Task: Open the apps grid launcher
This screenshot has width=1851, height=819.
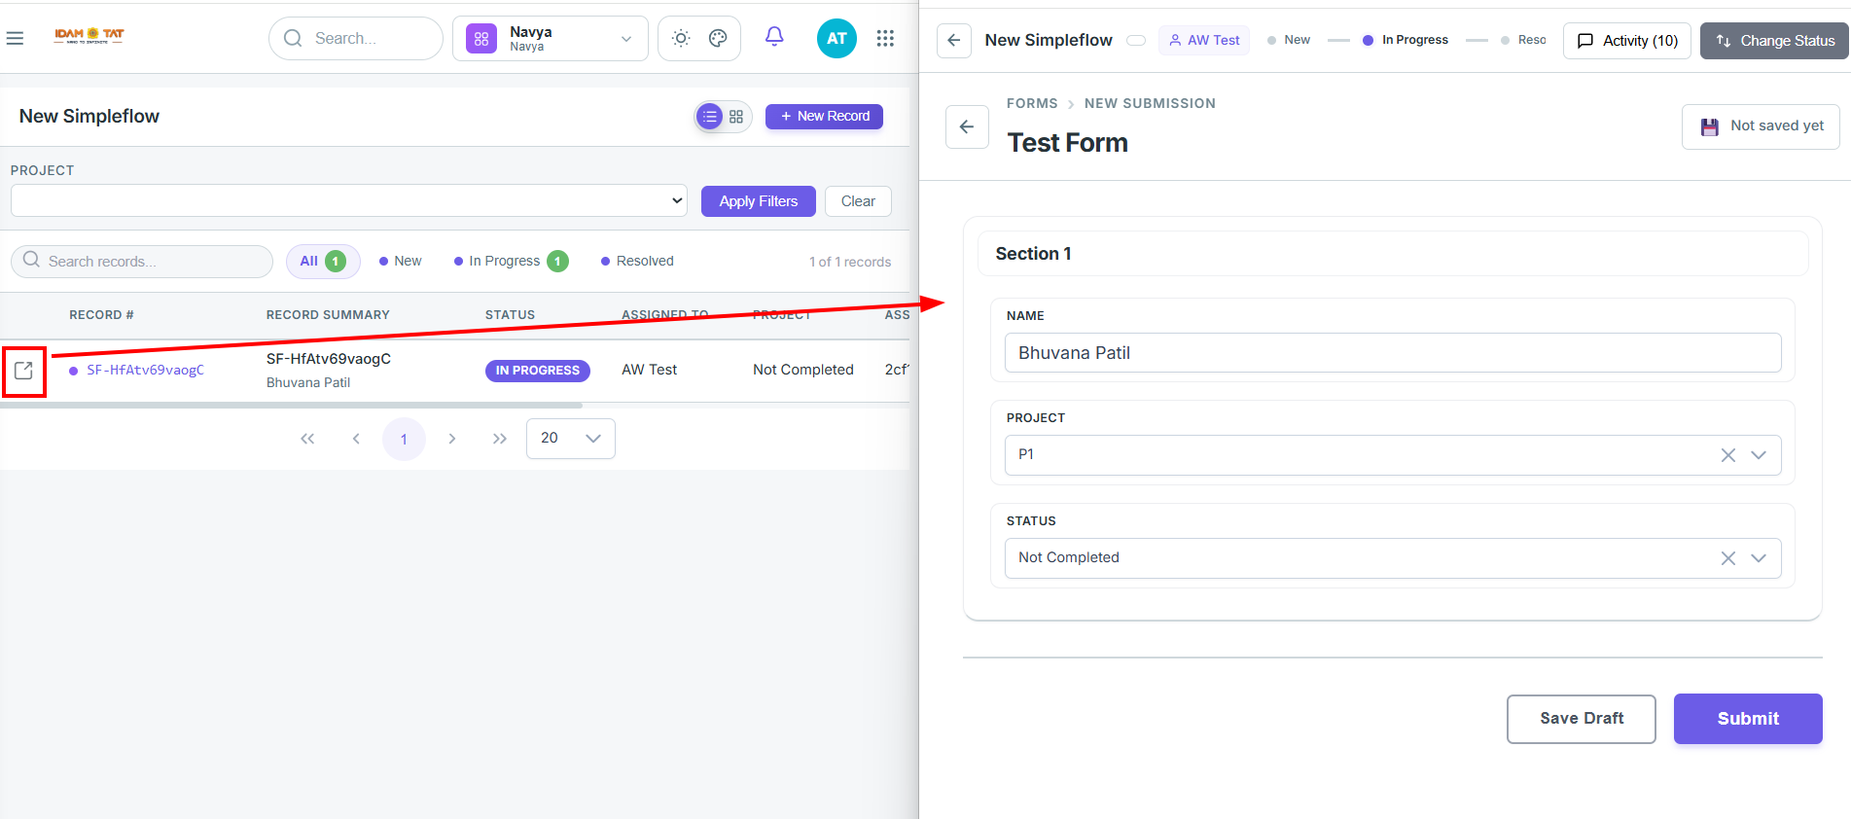Action: click(x=885, y=38)
